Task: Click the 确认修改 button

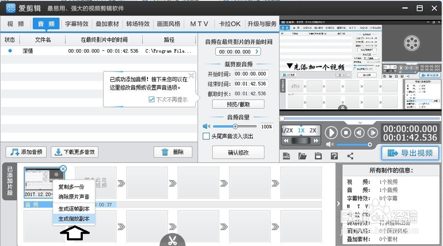Action: point(238,153)
